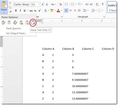Toggle Show/Hide paragraph marks
Viewport: 119px width, 106px height.
[x=103, y=4]
